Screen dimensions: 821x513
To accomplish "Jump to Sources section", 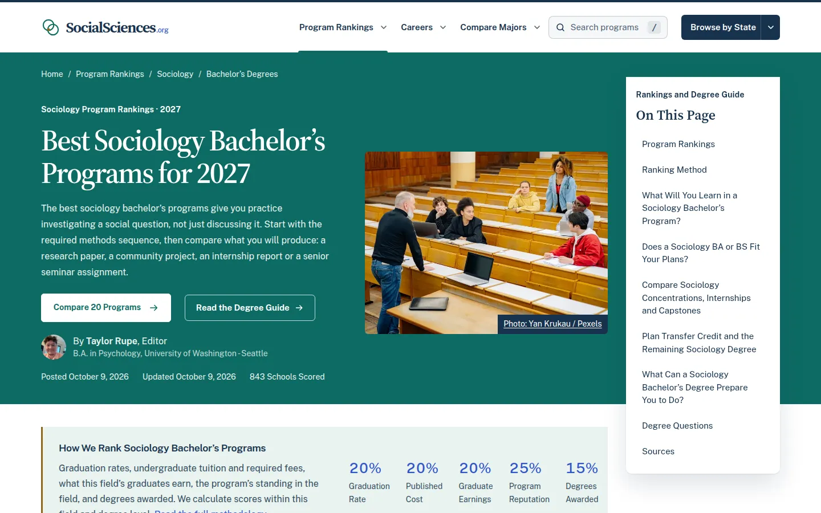I will [x=658, y=451].
